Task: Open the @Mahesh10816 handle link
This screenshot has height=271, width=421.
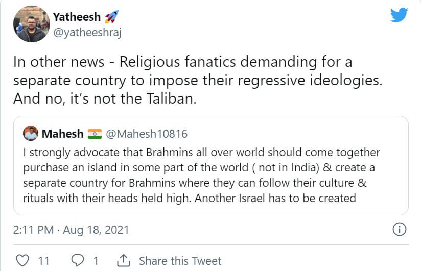Action: pyautogui.click(x=146, y=134)
